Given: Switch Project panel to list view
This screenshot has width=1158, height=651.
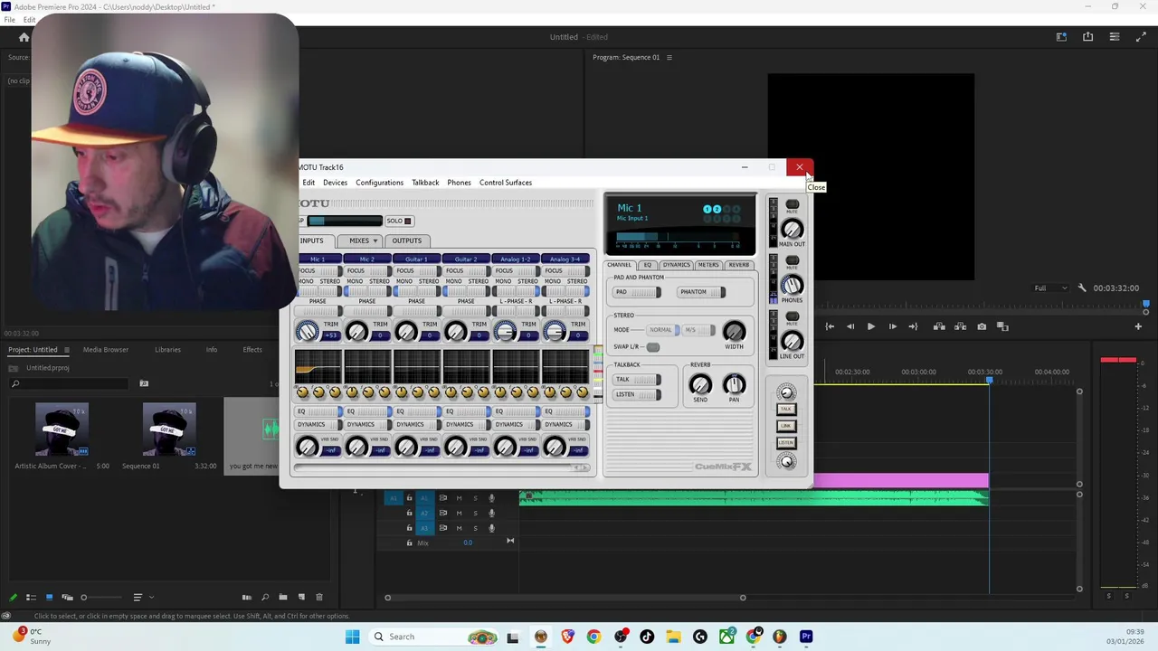Looking at the screenshot, I should [31, 597].
